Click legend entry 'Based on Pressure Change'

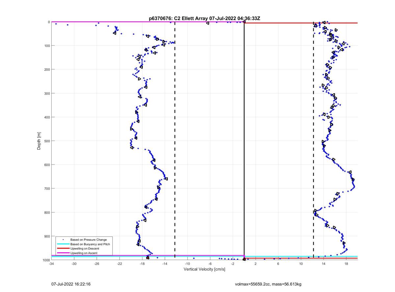pos(89,240)
